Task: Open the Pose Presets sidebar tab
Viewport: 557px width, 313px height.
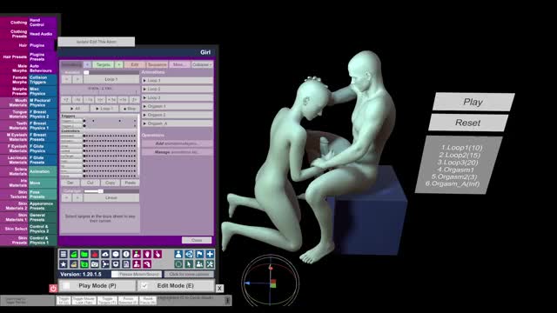Action: [x=43, y=195]
